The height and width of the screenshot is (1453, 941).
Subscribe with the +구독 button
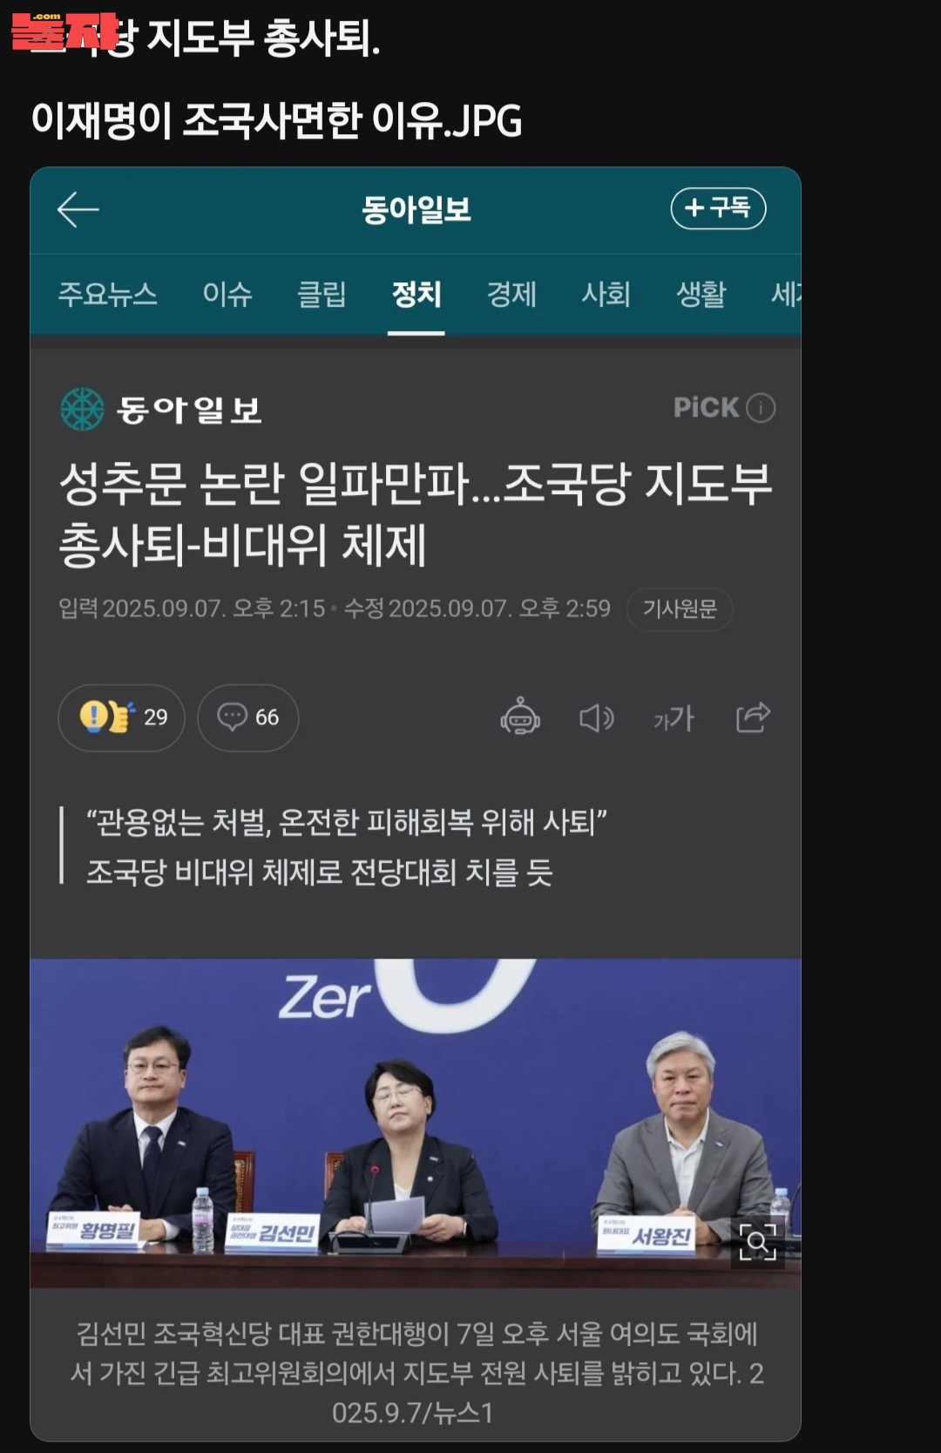(x=718, y=208)
